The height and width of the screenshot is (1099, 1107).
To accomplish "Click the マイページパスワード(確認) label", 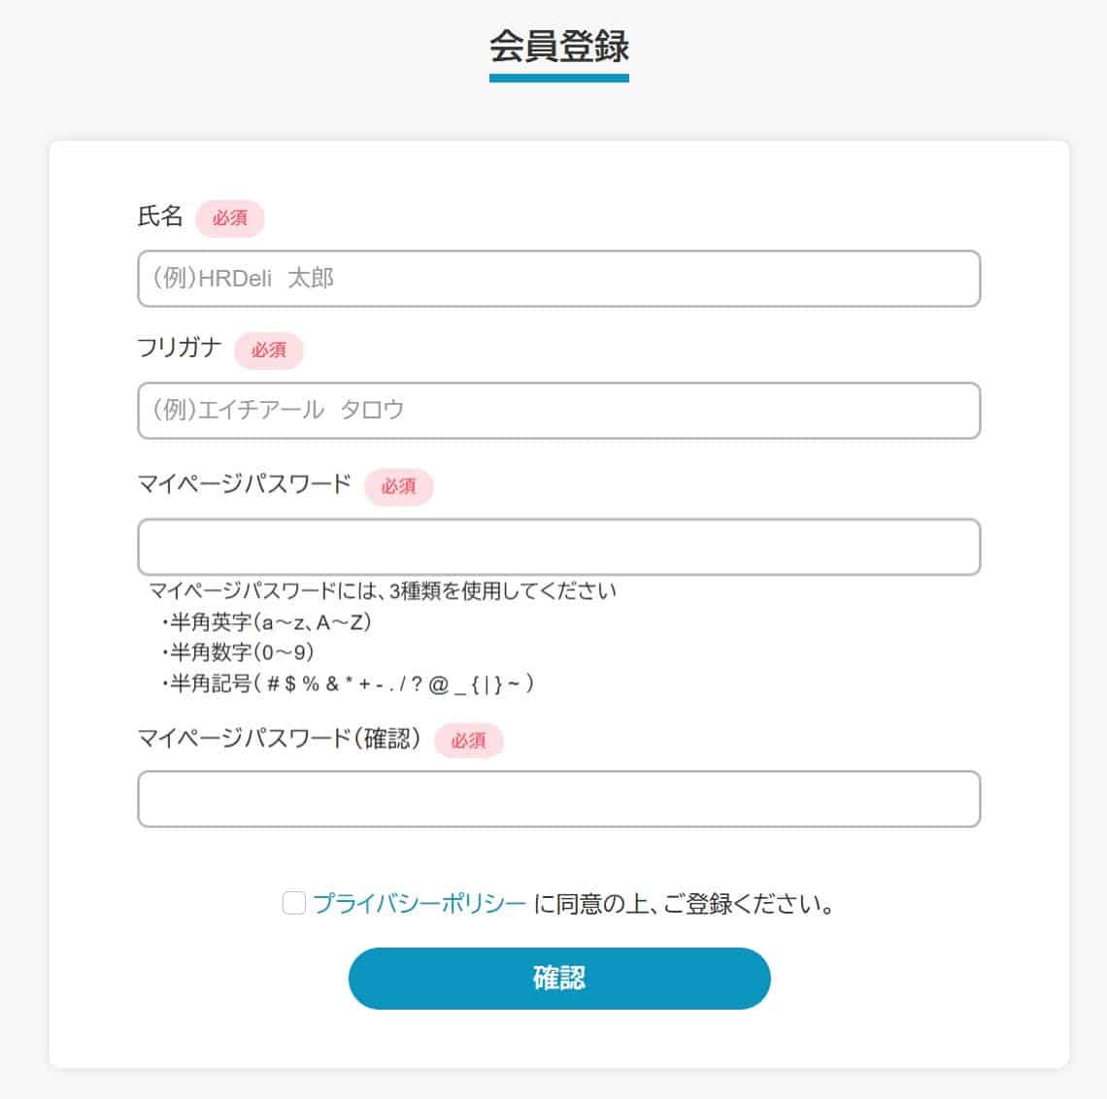I will 280,739.
